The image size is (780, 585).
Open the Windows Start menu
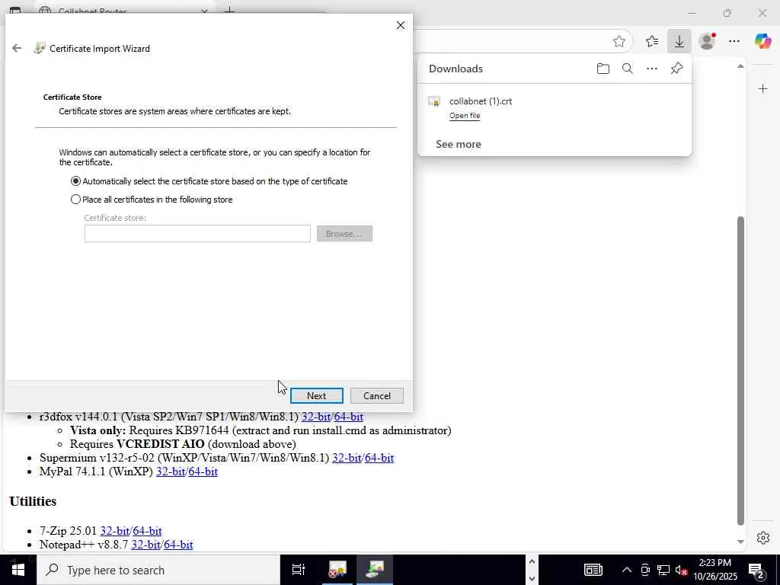(18, 570)
